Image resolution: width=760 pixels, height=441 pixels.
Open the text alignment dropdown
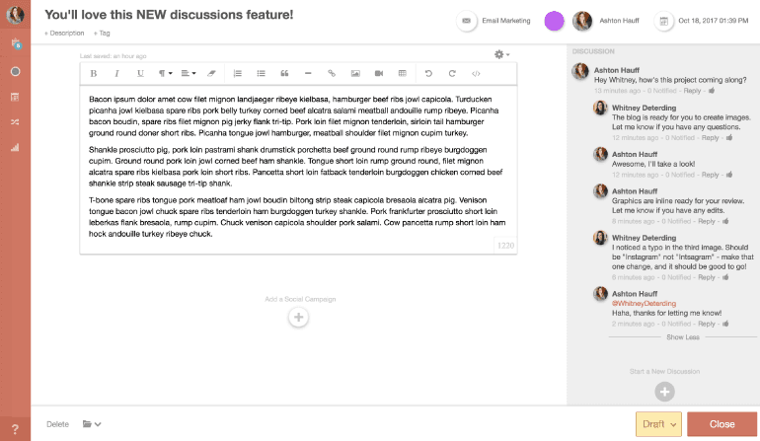point(190,73)
